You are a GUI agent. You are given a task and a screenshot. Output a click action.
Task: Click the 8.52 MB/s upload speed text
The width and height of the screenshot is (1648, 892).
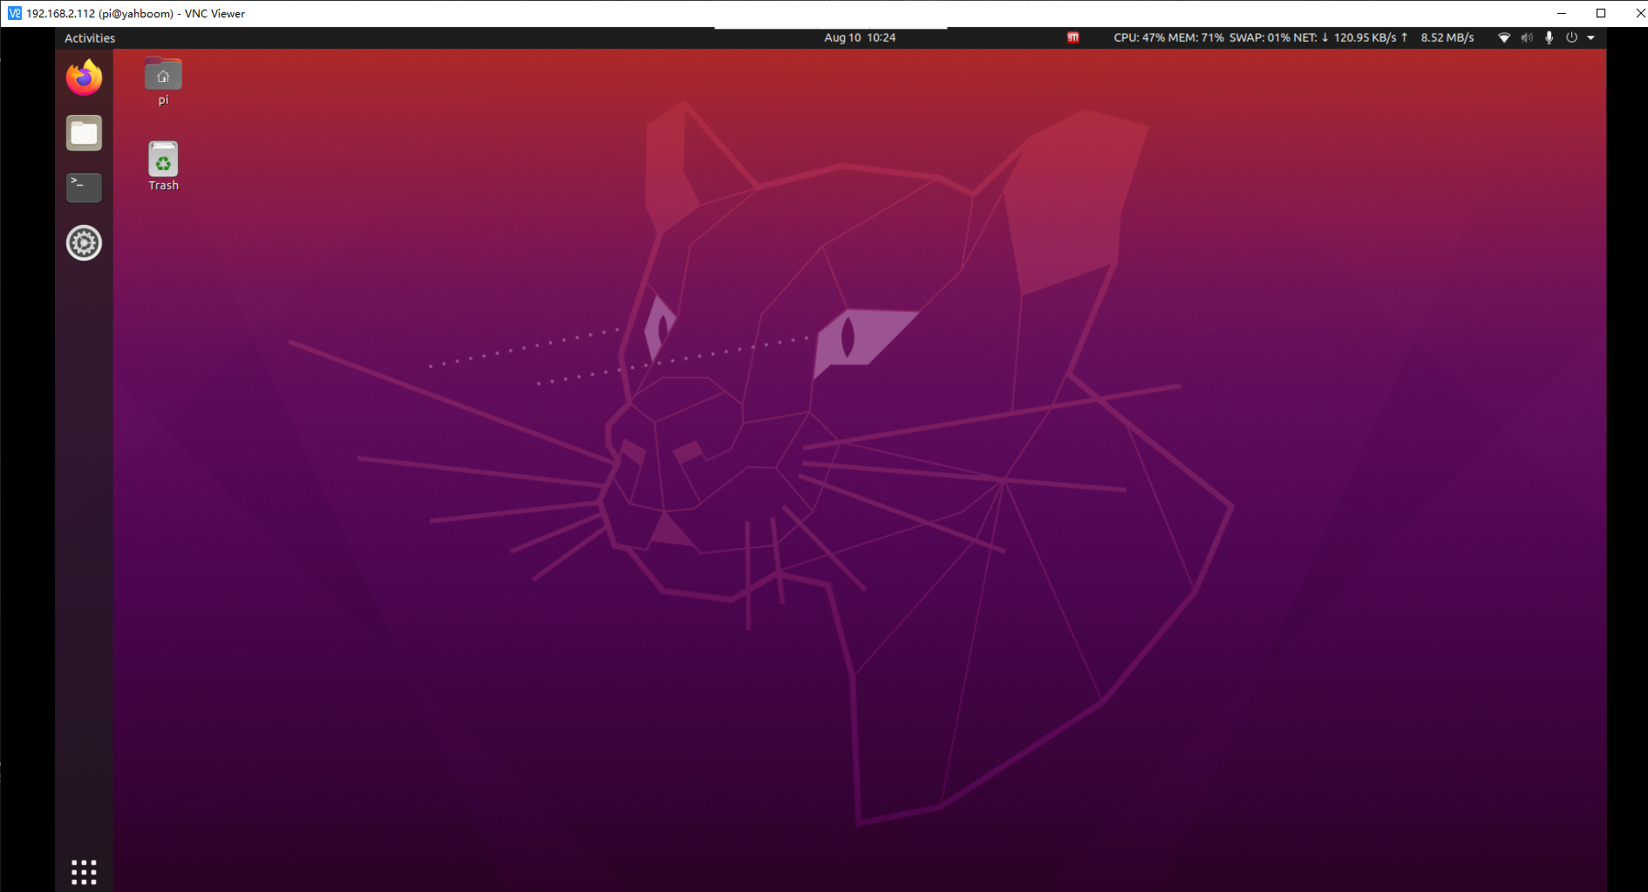coord(1447,37)
